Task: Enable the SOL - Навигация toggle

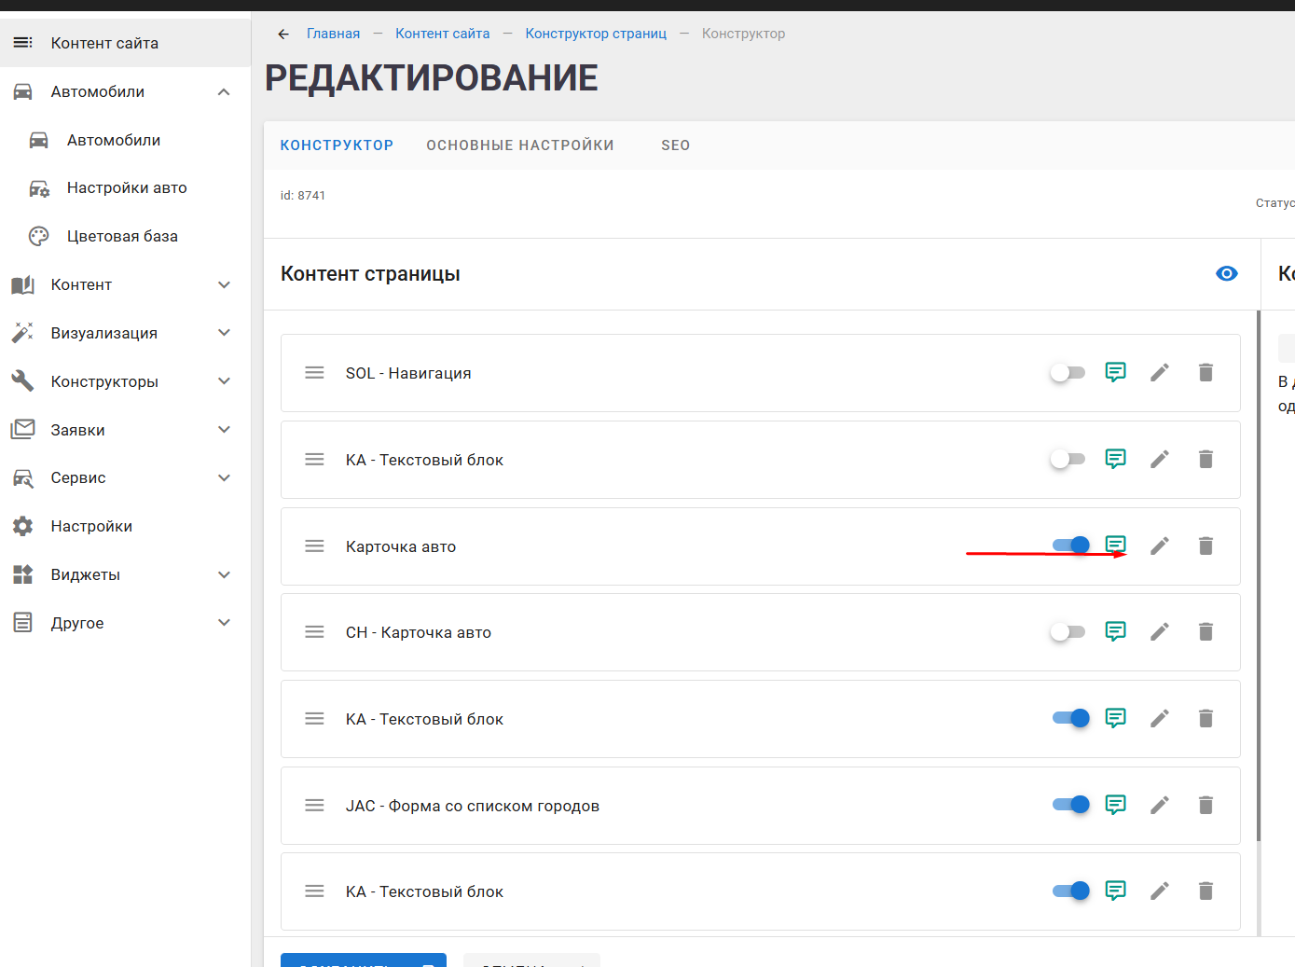Action: 1068,372
